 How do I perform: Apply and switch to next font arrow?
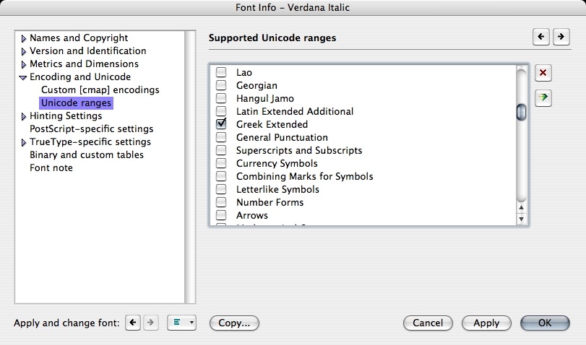click(150, 323)
